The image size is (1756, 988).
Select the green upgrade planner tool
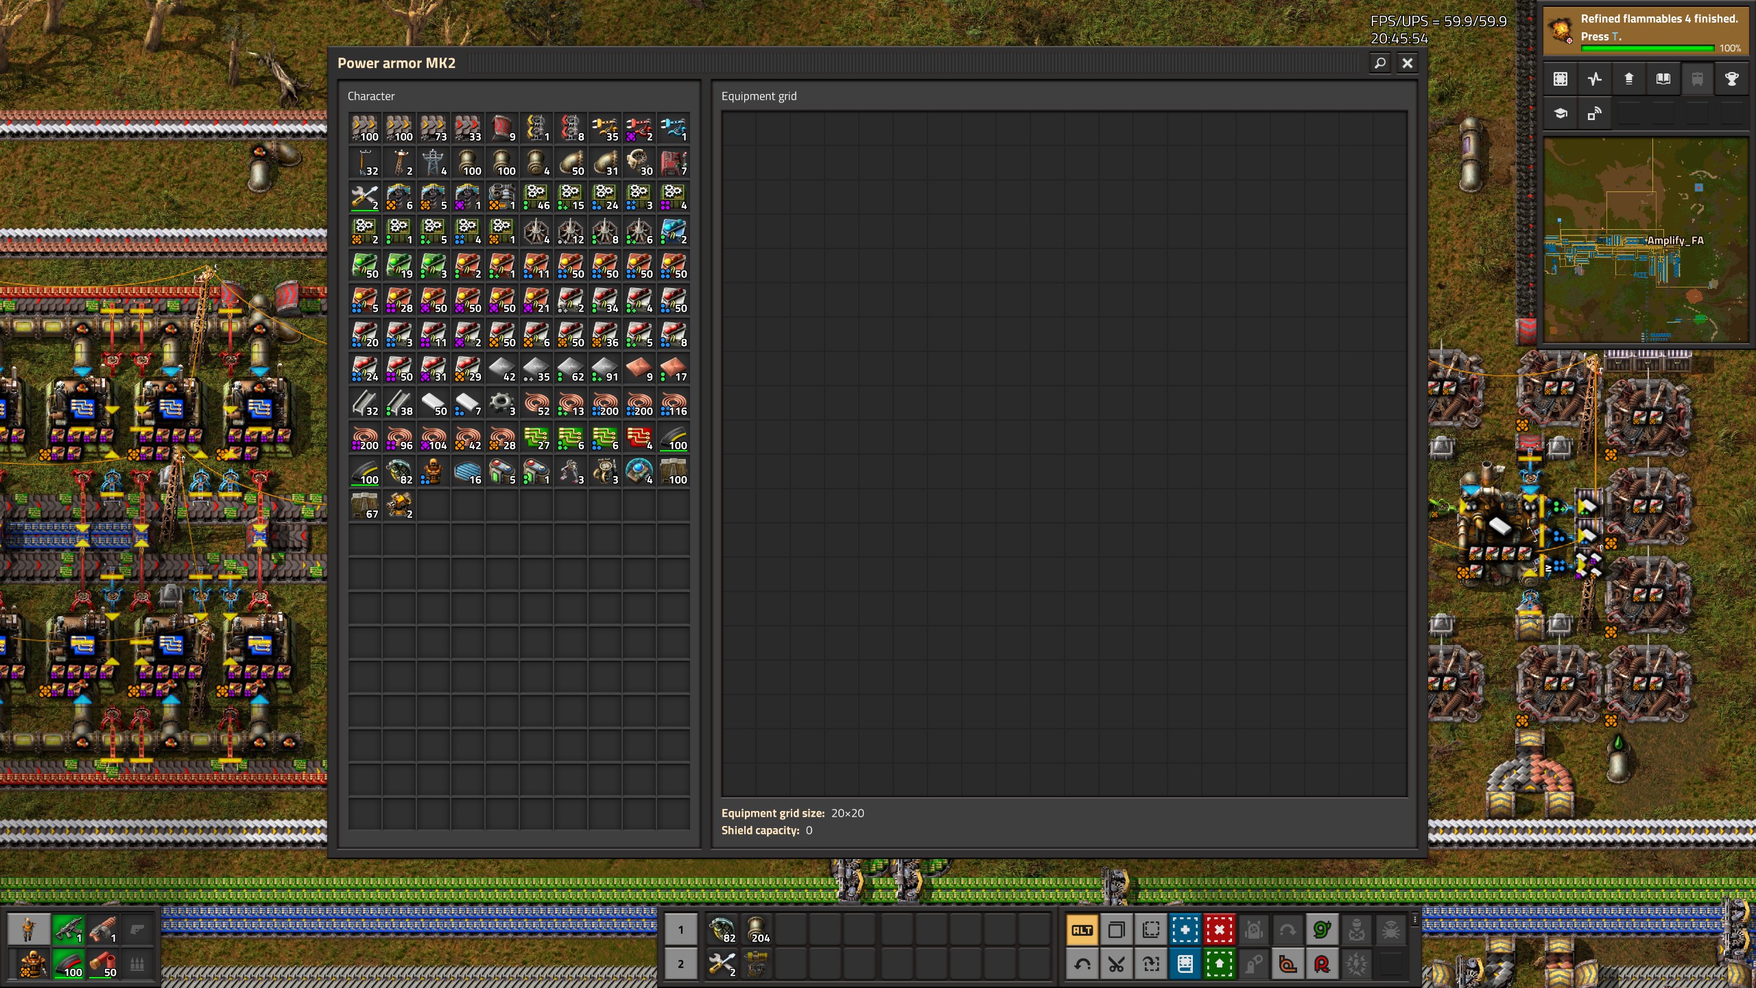point(1219,965)
